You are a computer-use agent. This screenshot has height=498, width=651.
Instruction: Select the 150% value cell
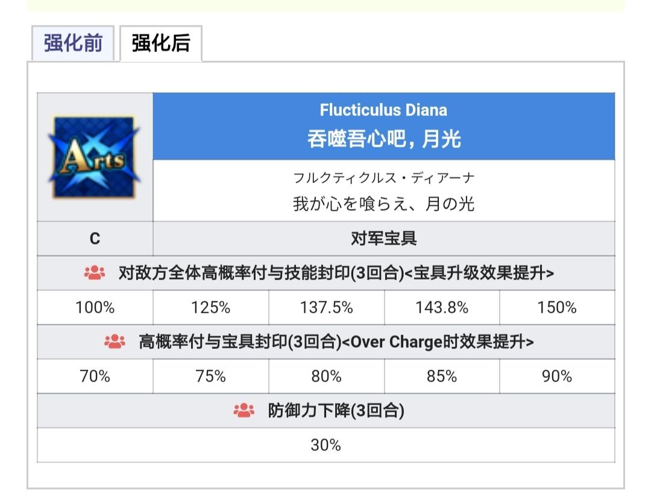click(x=557, y=307)
